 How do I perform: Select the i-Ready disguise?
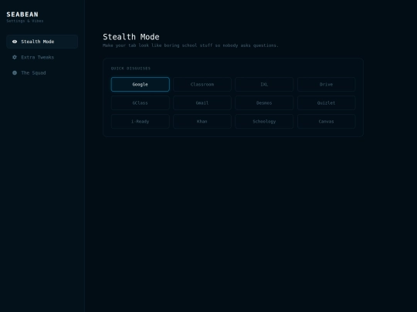coord(140,122)
